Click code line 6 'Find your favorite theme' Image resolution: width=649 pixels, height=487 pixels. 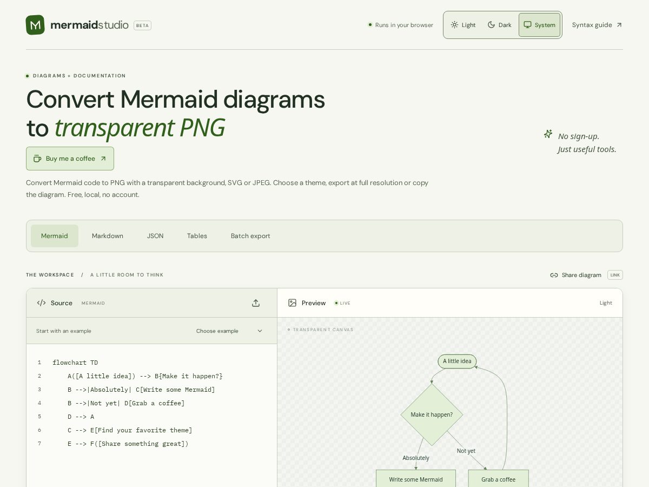tap(130, 430)
